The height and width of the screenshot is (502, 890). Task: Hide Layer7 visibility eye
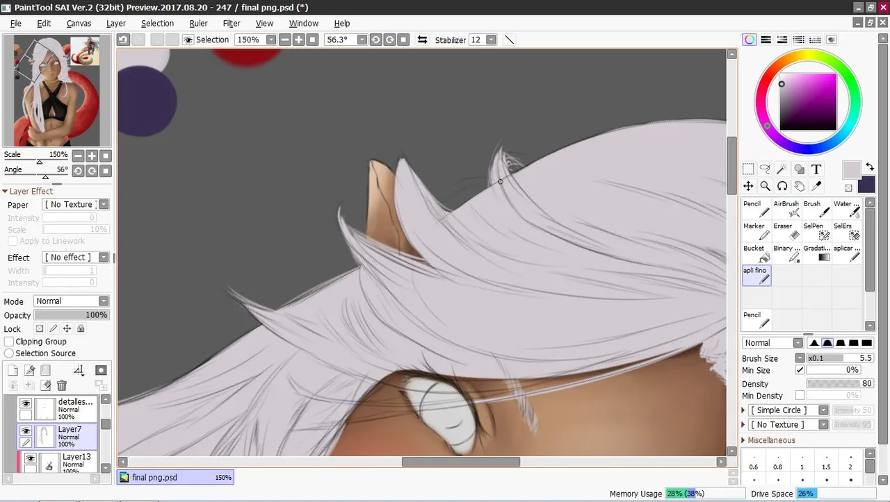(x=26, y=430)
